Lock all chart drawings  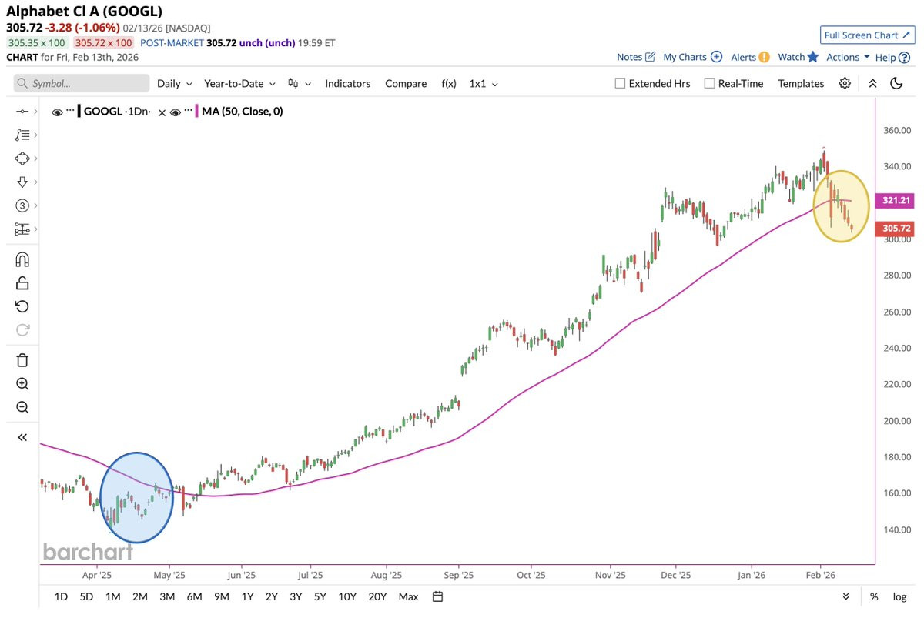22,283
